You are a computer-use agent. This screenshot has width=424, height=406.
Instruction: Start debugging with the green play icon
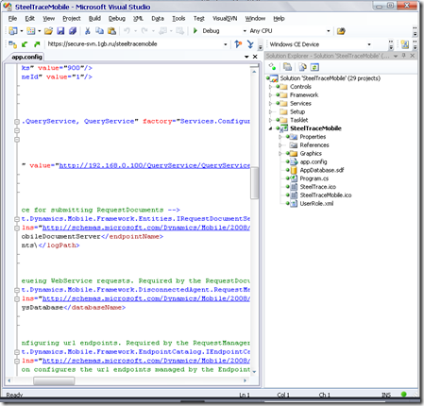pos(195,31)
